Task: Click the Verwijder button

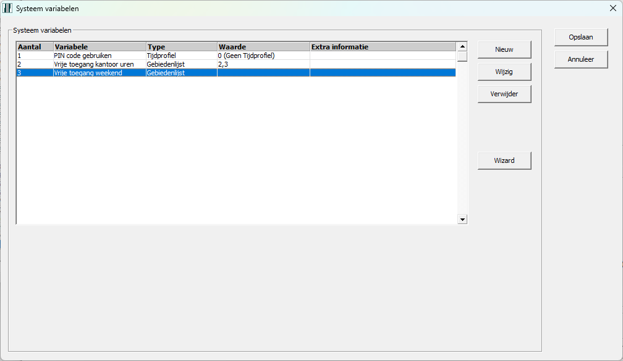Action: pos(504,94)
